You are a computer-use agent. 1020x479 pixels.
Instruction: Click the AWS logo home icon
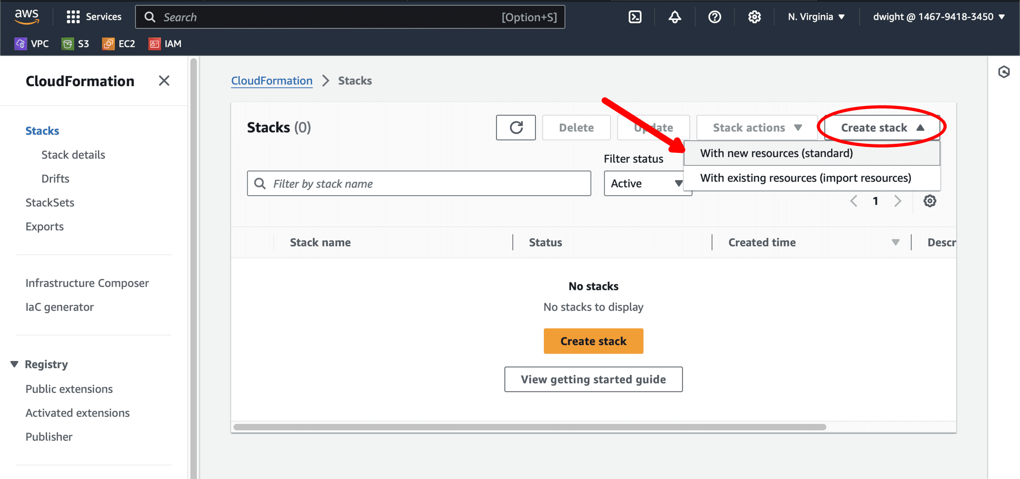pyautogui.click(x=26, y=16)
